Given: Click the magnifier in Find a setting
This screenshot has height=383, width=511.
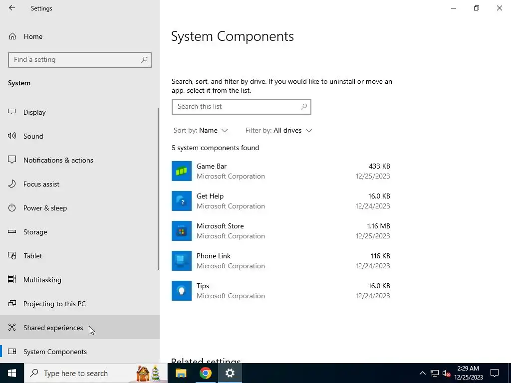Looking at the screenshot, I should pyautogui.click(x=144, y=60).
